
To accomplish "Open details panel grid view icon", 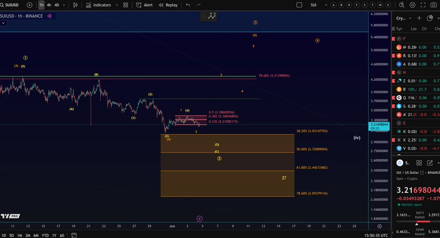I will tap(419, 163).
